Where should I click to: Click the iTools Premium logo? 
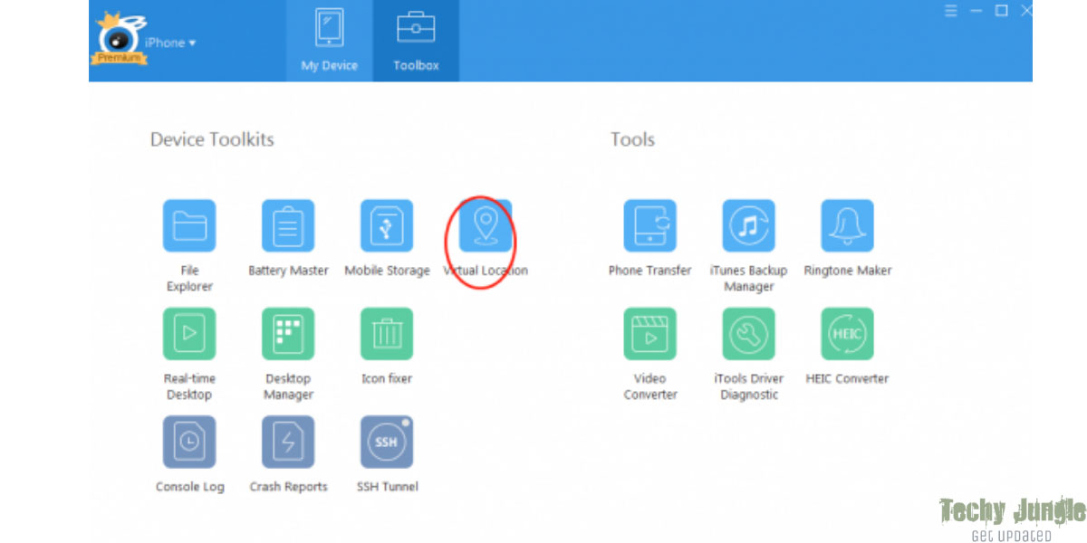[x=119, y=38]
